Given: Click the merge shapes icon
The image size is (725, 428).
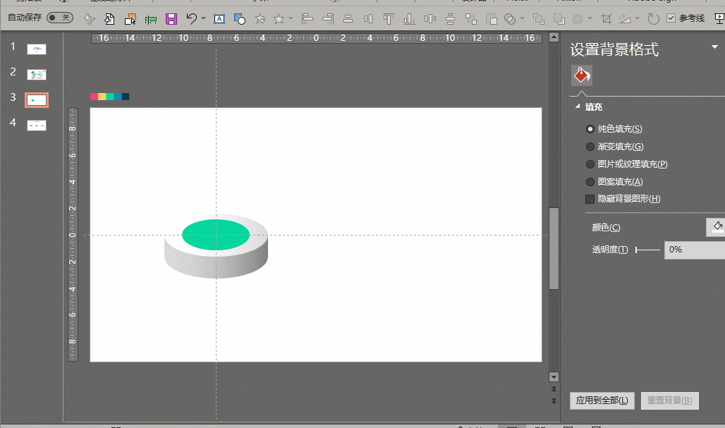Looking at the screenshot, I should click(x=510, y=19).
